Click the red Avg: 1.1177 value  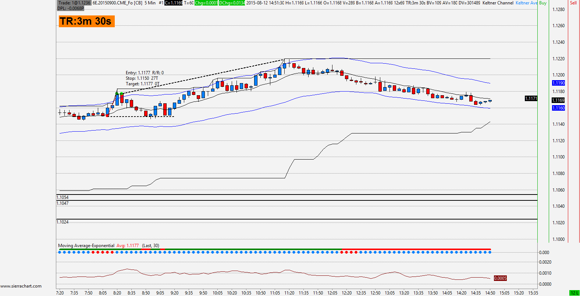pyautogui.click(x=128, y=246)
